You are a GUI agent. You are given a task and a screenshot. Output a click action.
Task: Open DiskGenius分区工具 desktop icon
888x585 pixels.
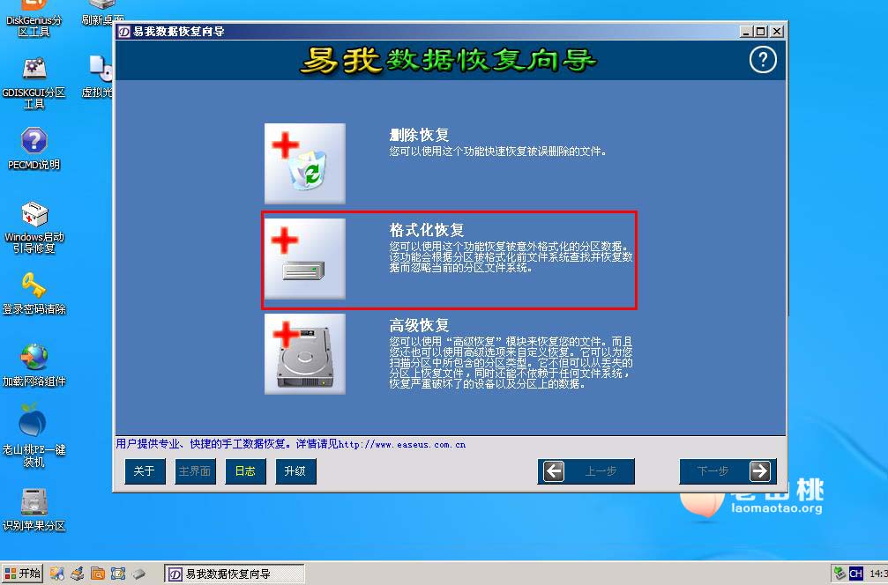(34, 19)
